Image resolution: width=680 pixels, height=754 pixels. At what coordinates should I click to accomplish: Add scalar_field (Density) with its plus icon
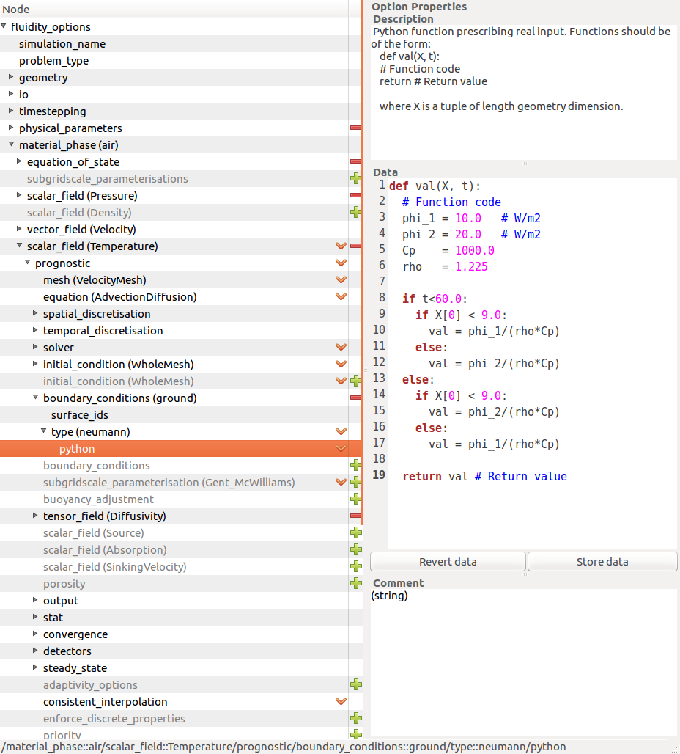(x=355, y=212)
